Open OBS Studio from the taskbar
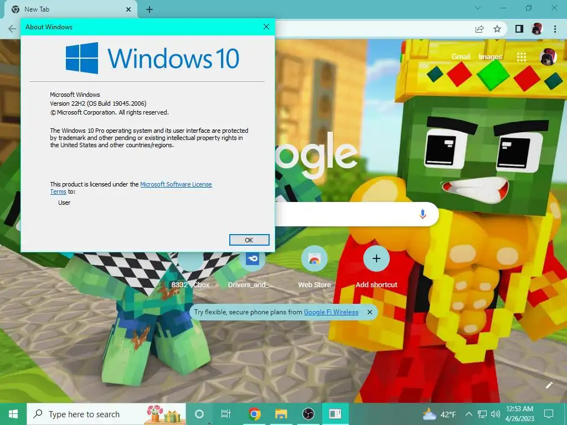The image size is (567, 425). coord(308,414)
